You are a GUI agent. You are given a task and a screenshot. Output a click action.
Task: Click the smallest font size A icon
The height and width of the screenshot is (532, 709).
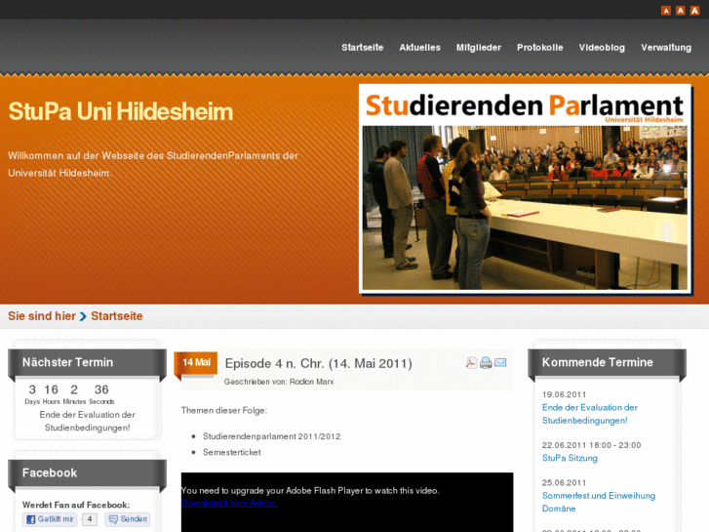click(665, 11)
